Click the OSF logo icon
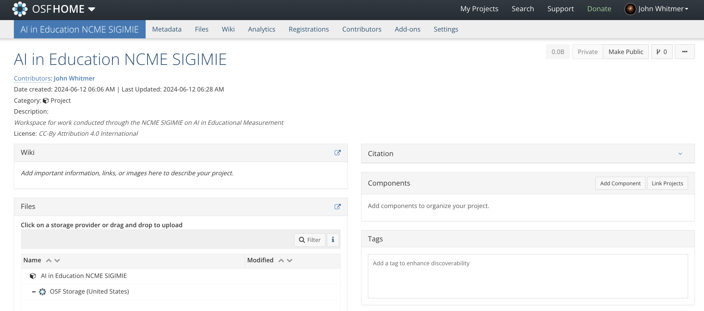This screenshot has width=704, height=311. (20, 9)
